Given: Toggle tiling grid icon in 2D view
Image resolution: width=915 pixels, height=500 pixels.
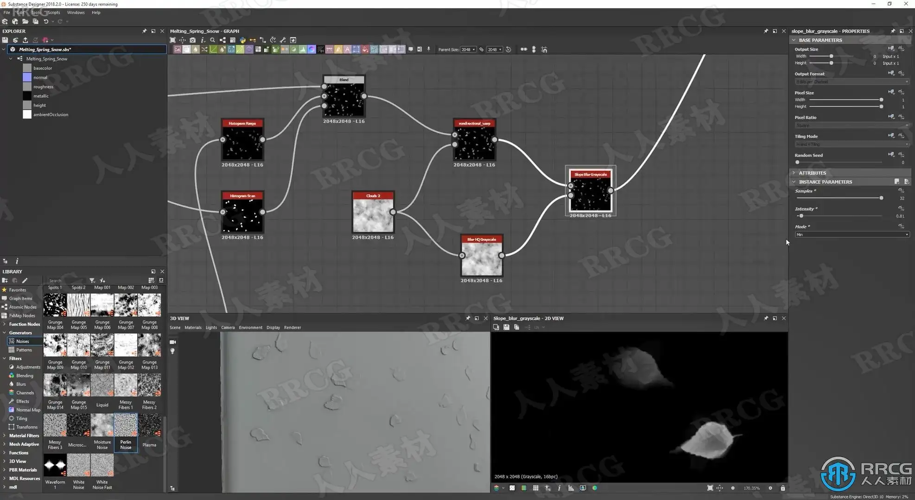Looking at the screenshot, I should pyautogui.click(x=535, y=488).
